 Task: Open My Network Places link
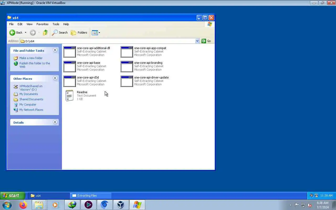click(31, 110)
